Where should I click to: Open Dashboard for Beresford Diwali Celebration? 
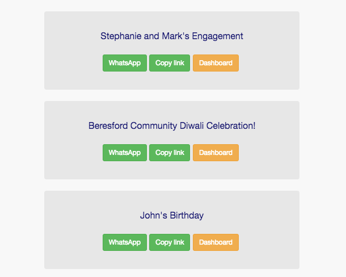pyautogui.click(x=216, y=153)
